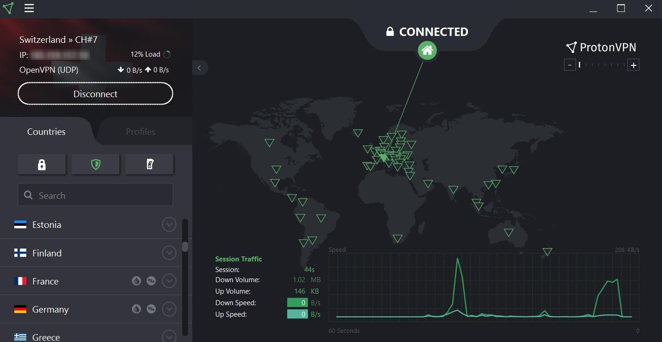The height and width of the screenshot is (342, 662).
Task: Expand the Finland server list
Action: 169,253
